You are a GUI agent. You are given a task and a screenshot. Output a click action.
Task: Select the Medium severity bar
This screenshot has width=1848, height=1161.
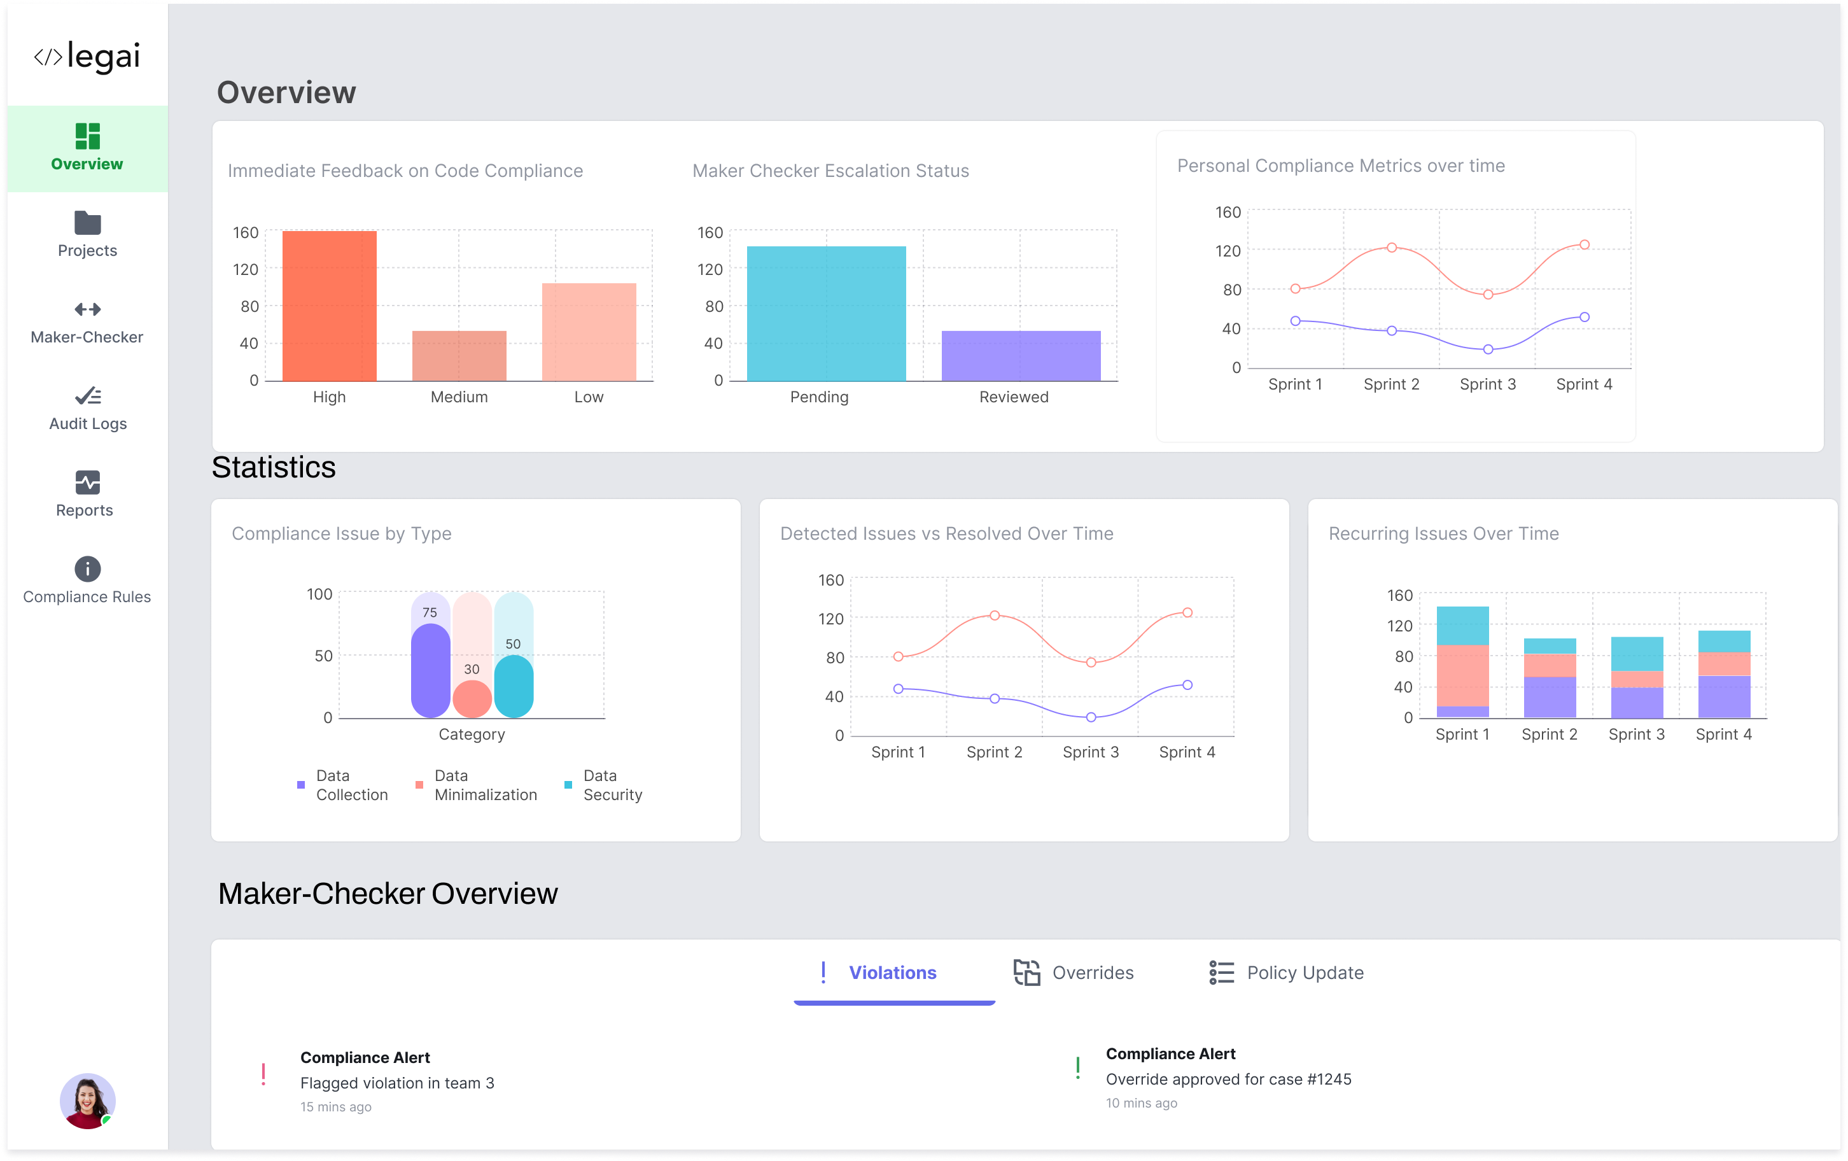click(459, 356)
